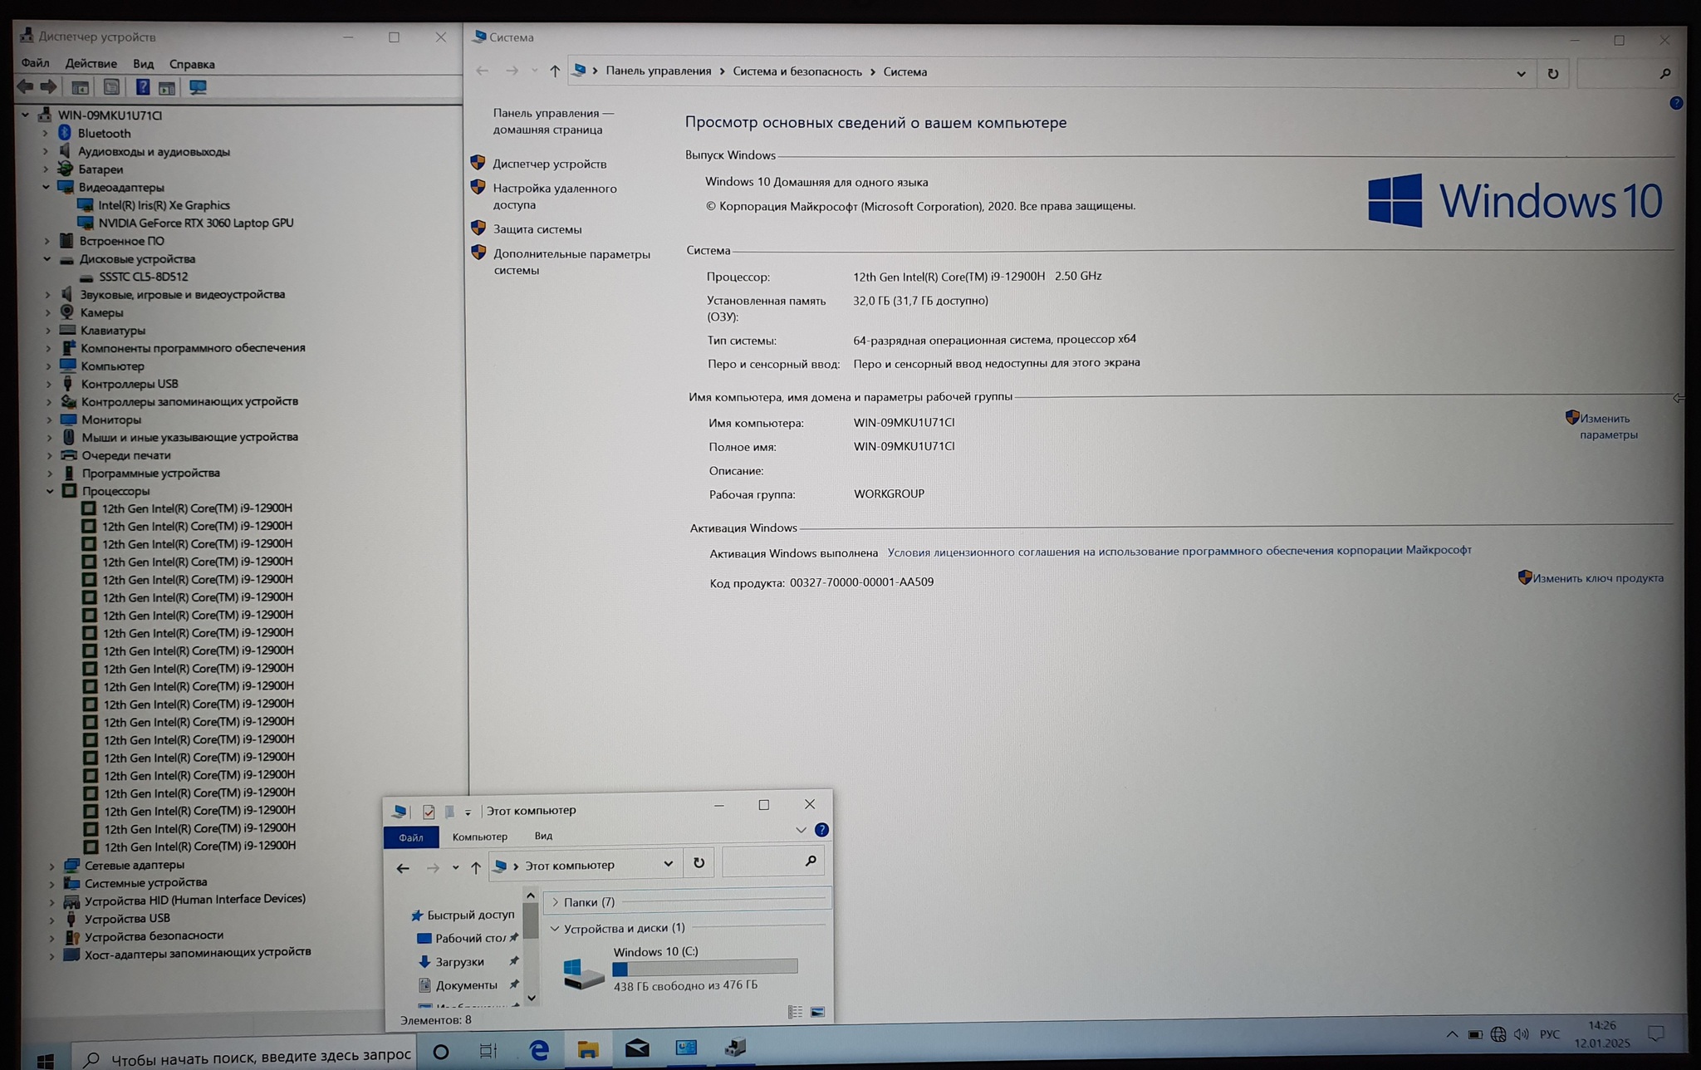Click the scan for hardware changes icon

coord(198,87)
